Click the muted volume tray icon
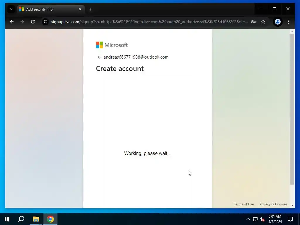The width and height of the screenshot is (300, 225). pos(262,219)
